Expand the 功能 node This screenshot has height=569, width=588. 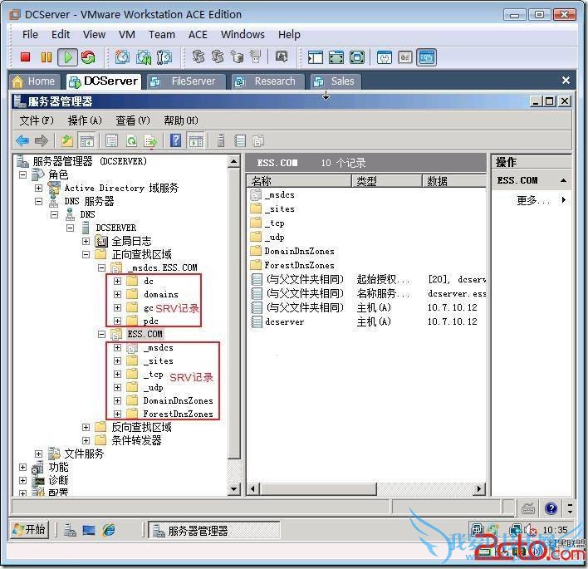pos(23,467)
